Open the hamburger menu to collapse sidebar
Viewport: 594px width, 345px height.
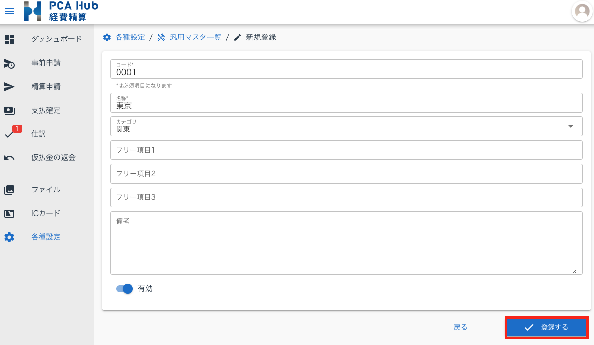pos(9,11)
